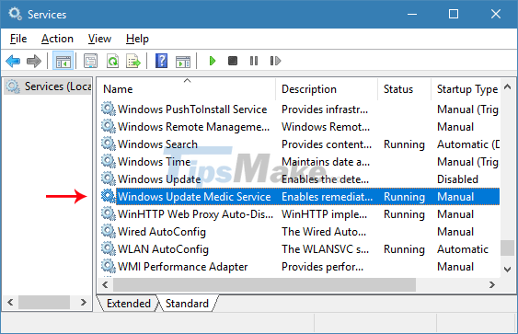Viewport: 518px width, 334px height.
Task: Click gear icon of WinHTTP Web Proxy service
Action: 108,213
